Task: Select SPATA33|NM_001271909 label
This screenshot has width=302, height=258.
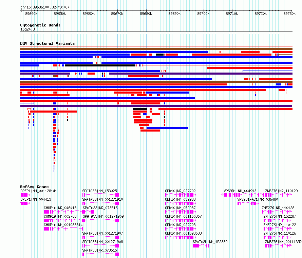Action: (x=103, y=216)
